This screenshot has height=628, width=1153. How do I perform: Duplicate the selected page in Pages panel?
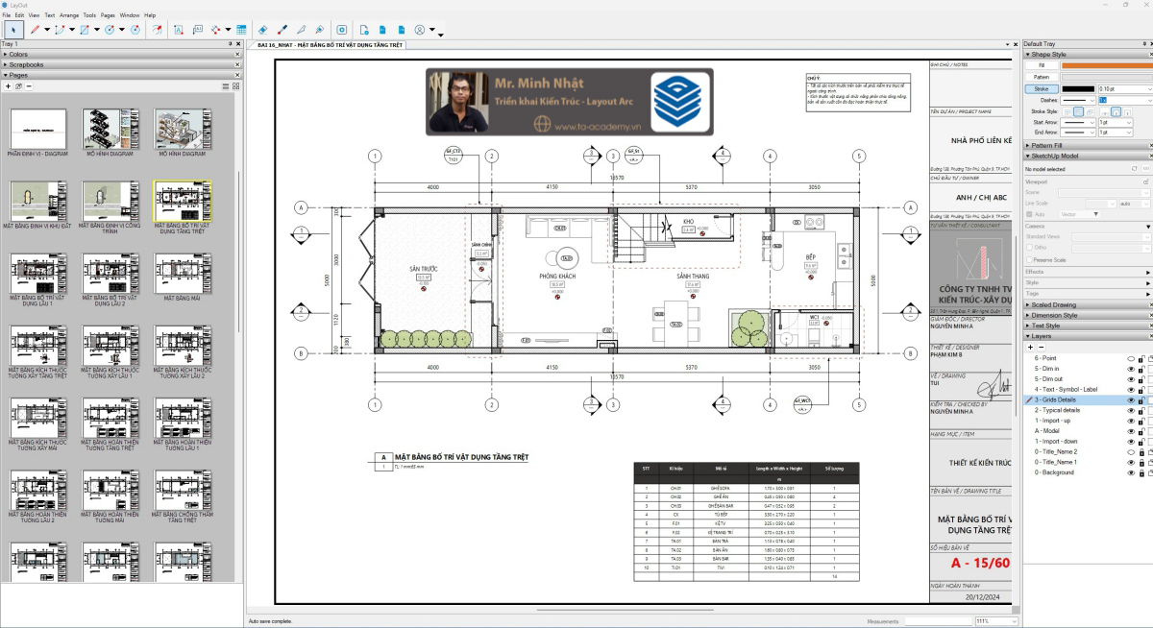[x=18, y=86]
